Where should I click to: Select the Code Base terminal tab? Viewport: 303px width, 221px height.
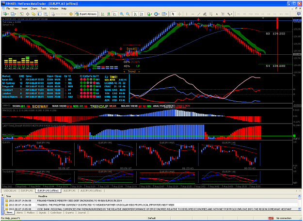point(56,212)
